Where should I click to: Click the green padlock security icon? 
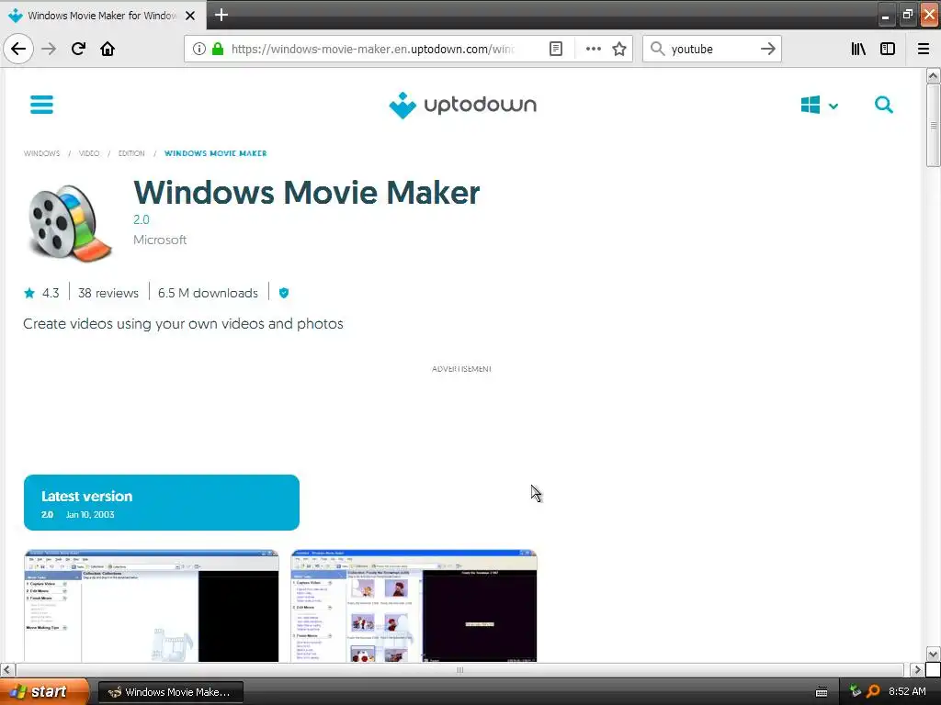(x=218, y=49)
